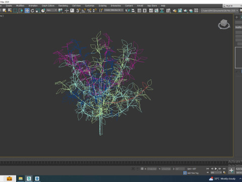Open the Material Editor from the toolbar
Image resolution: width=242 pixels, height=182 pixels.
pyautogui.click(x=168, y=11)
